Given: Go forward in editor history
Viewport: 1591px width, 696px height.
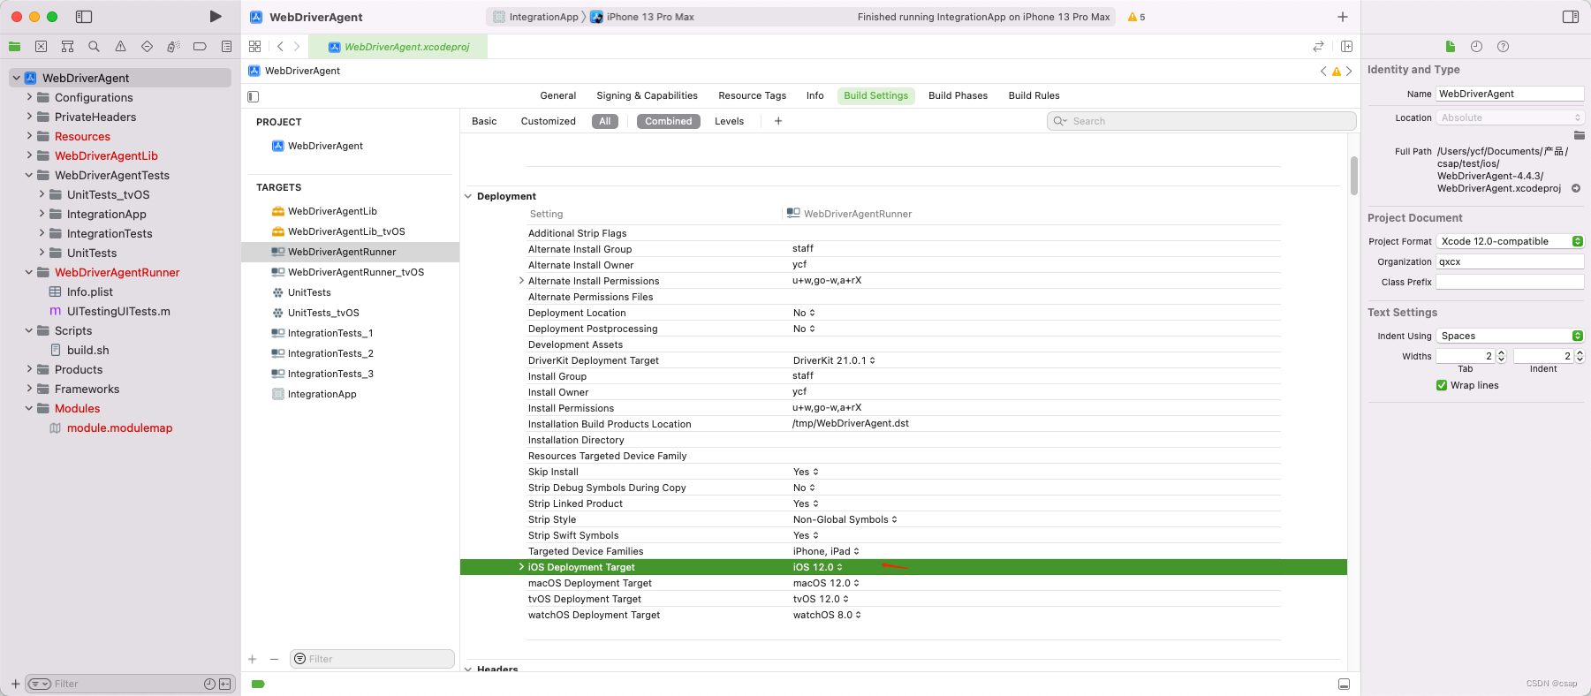Looking at the screenshot, I should coord(297,47).
